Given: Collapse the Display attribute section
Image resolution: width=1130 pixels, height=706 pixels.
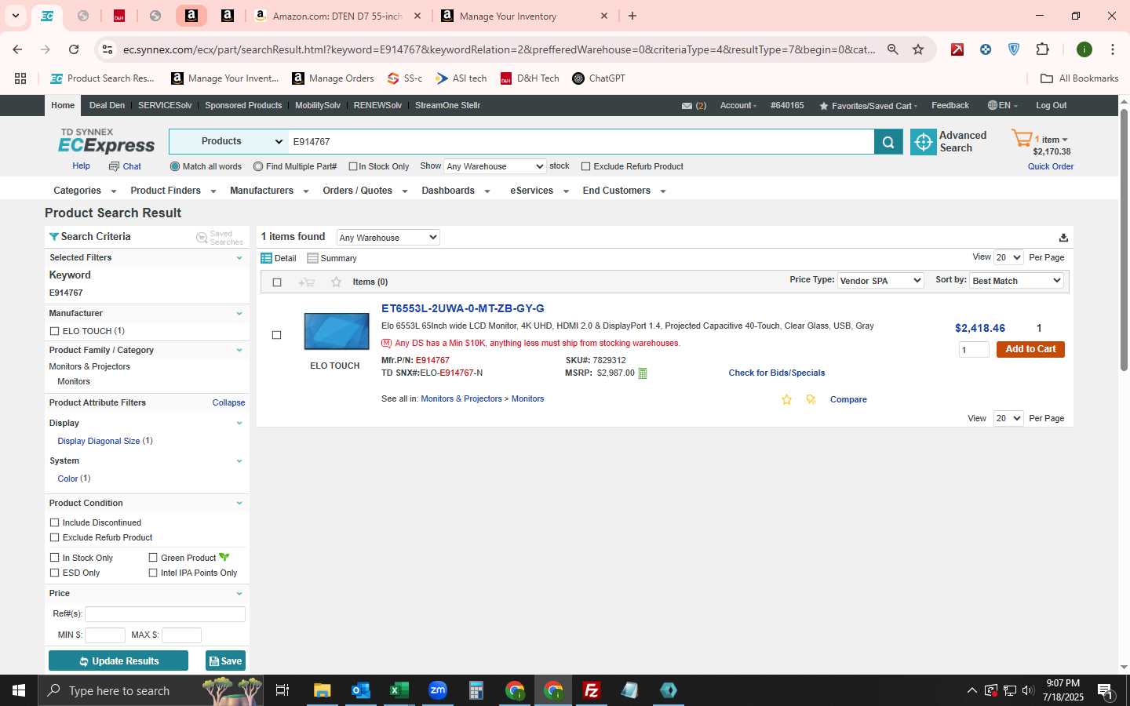Looking at the screenshot, I should pos(239,424).
